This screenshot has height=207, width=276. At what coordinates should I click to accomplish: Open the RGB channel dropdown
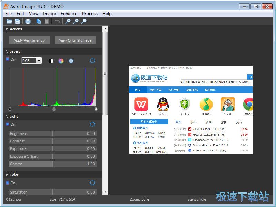pos(31,61)
